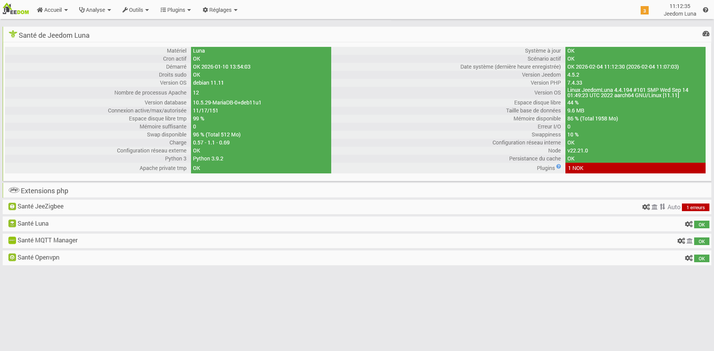Select the Espace disque libre tmp value '99 %'
Image resolution: width=714 pixels, height=351 pixels.
tap(199, 119)
